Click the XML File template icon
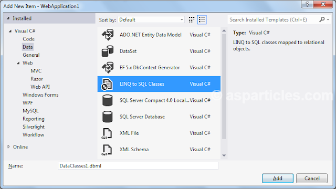This screenshot has width=336, height=189. pos(107,133)
